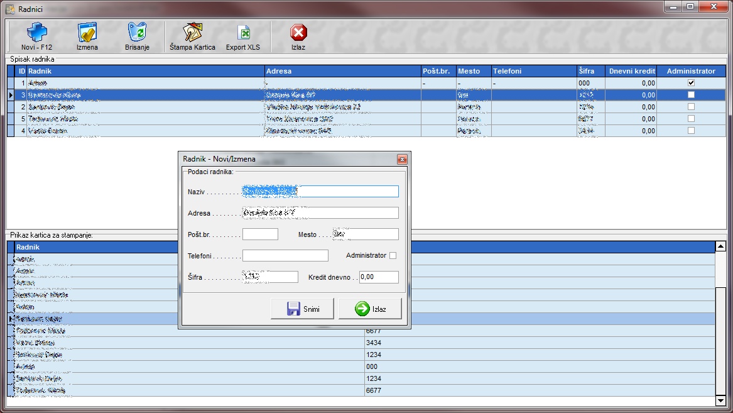Click the Šifra column header
The height and width of the screenshot is (413, 733).
click(x=591, y=71)
